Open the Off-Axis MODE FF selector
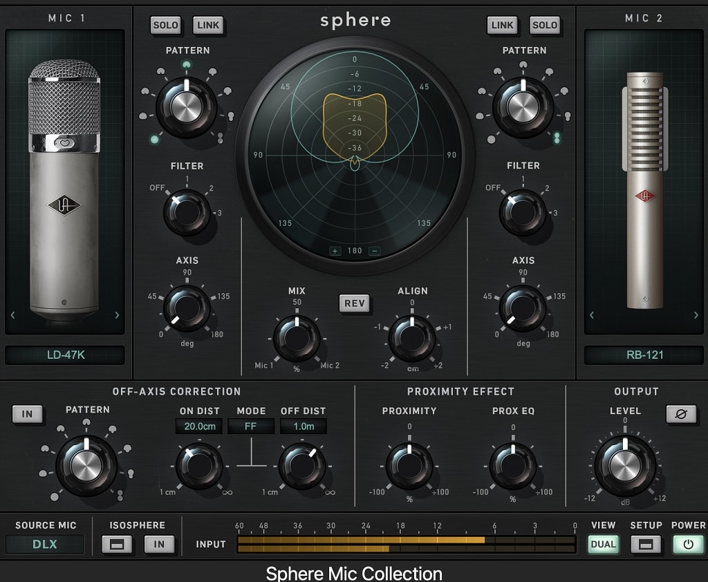Screen dimensions: 708x582 pyautogui.click(x=250, y=426)
